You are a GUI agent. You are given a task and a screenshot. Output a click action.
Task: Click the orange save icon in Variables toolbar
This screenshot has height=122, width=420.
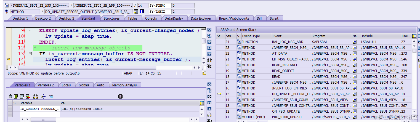[x=120, y=96]
